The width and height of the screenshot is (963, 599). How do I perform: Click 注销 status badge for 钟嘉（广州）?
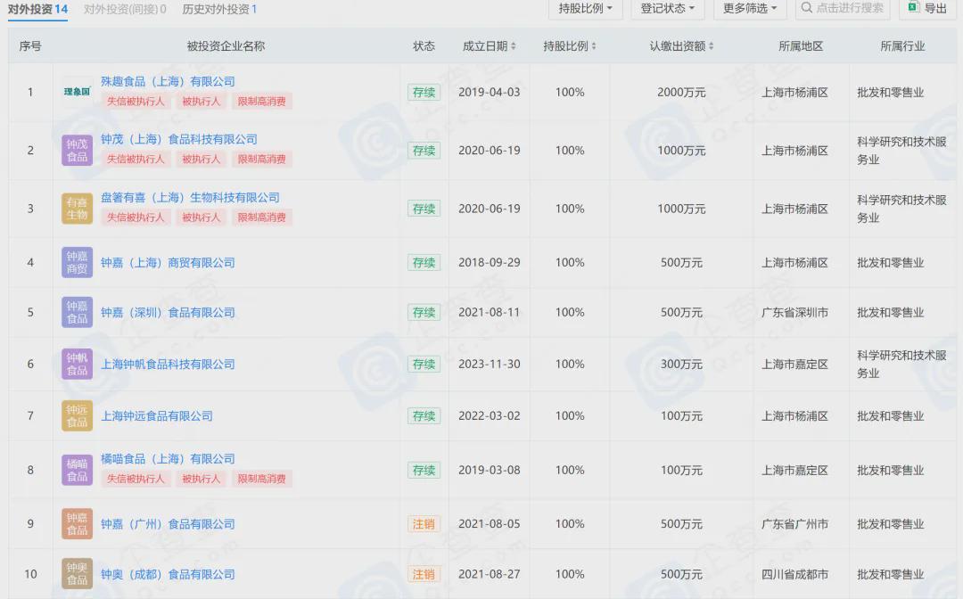point(424,524)
